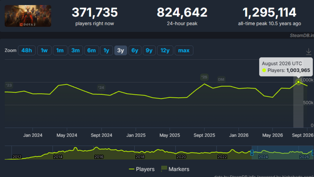Toggle the Players series in the legend

(142, 169)
